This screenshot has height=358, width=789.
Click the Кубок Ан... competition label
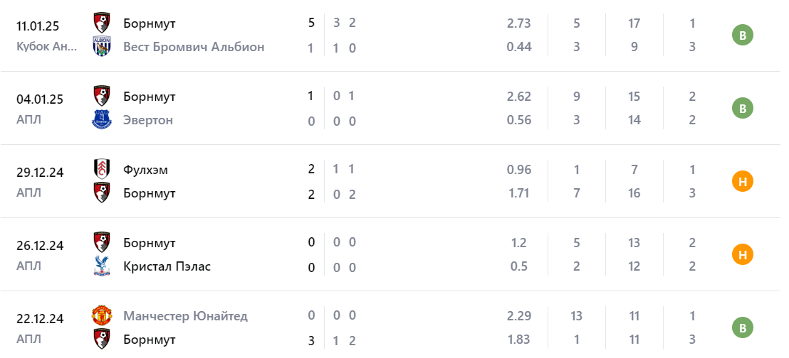[46, 47]
